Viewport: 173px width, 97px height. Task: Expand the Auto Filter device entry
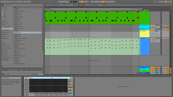coord(14,13)
